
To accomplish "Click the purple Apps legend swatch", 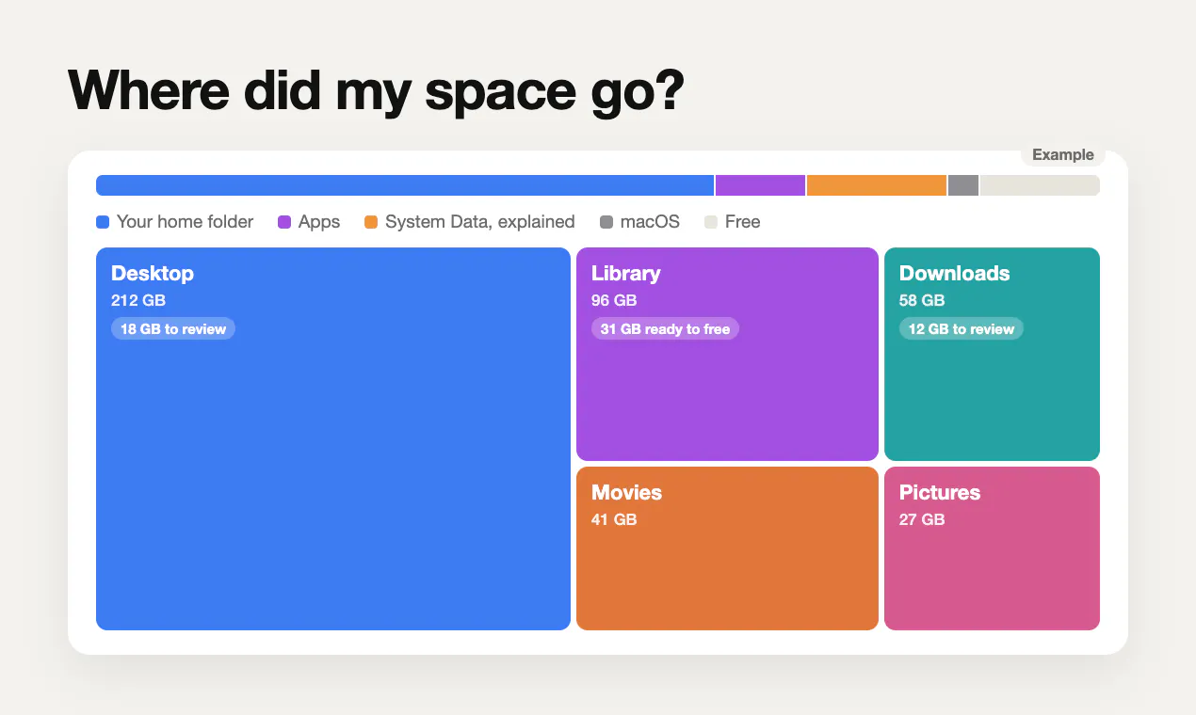I will [x=284, y=222].
